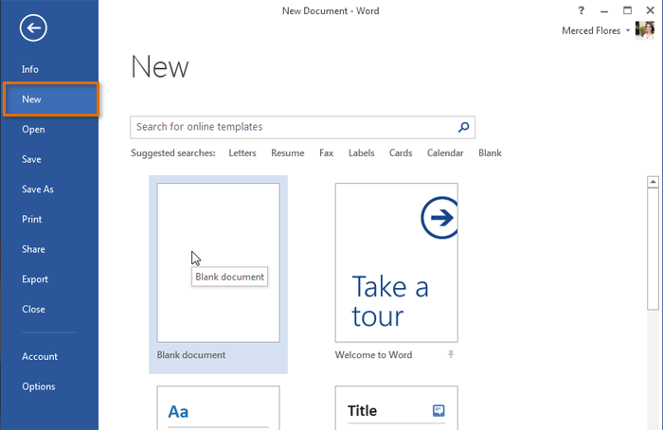Choose Save As in sidebar

(38, 189)
